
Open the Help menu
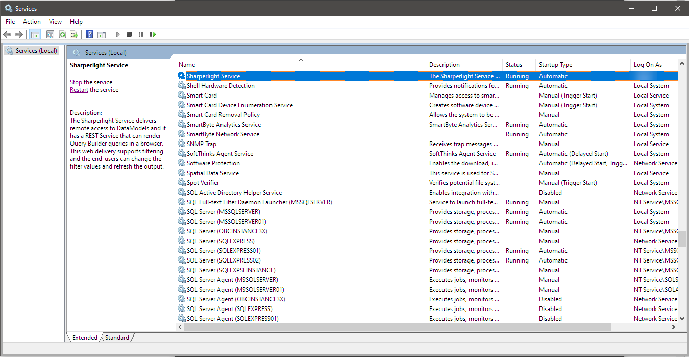tap(76, 22)
